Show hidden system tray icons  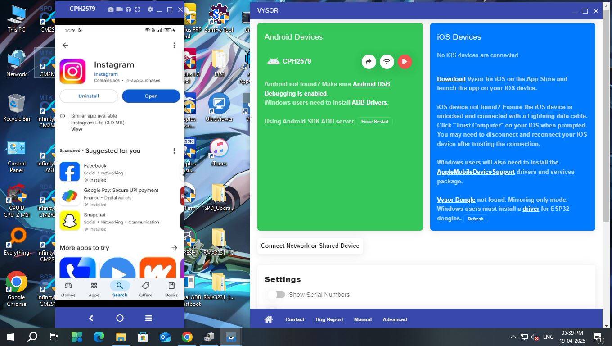513,337
